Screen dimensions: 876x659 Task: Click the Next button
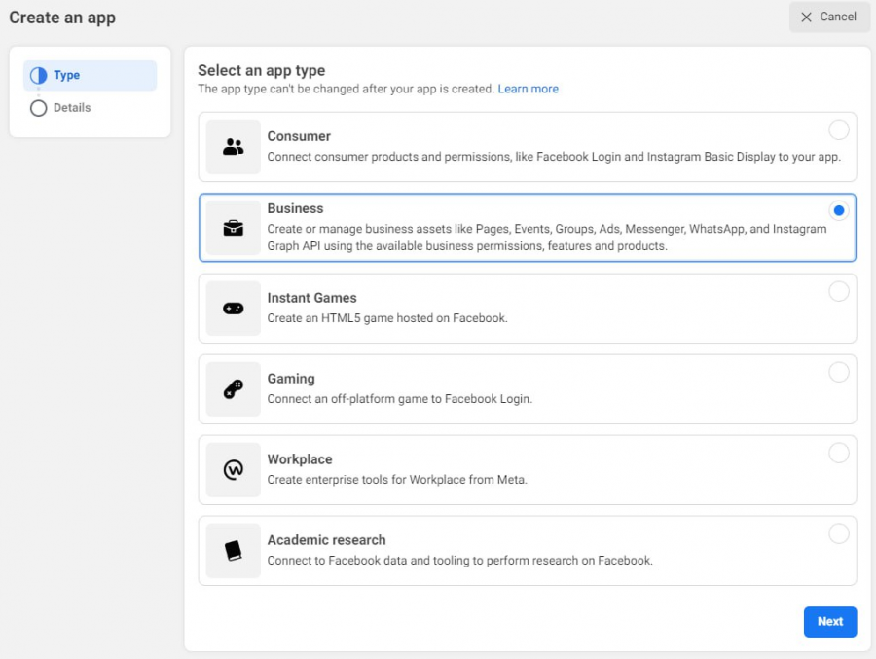pos(829,622)
